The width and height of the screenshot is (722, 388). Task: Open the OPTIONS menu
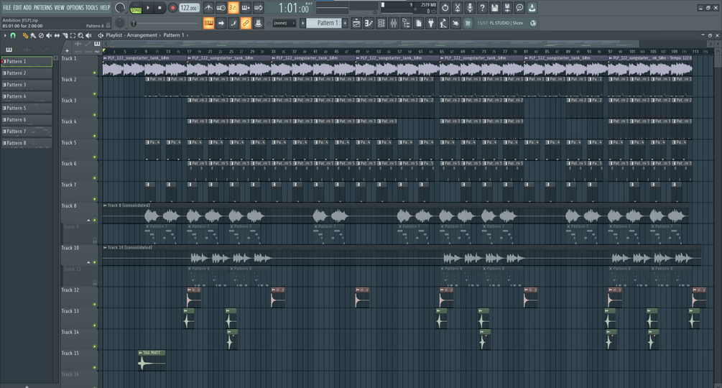click(75, 7)
